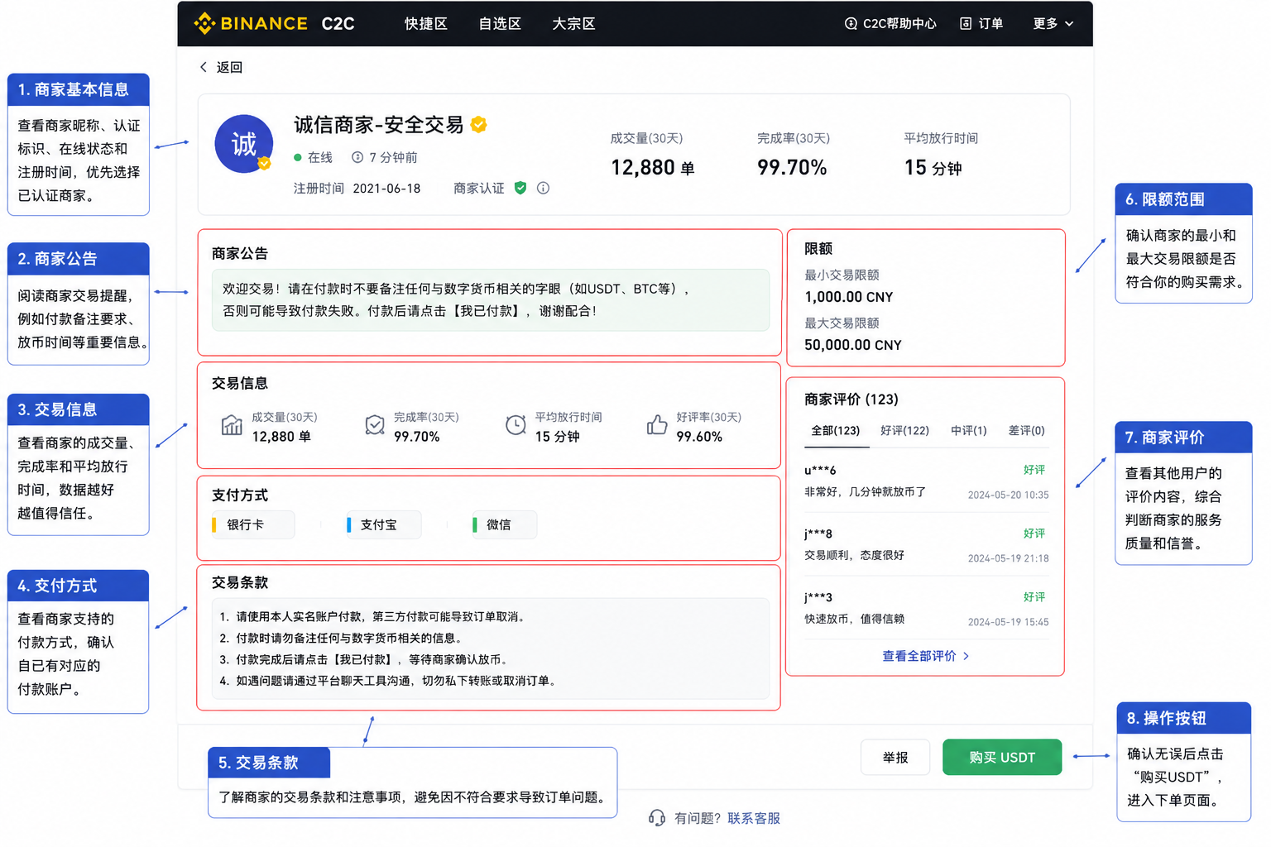
Task: Click the Binance logo icon
Action: pyautogui.click(x=204, y=23)
